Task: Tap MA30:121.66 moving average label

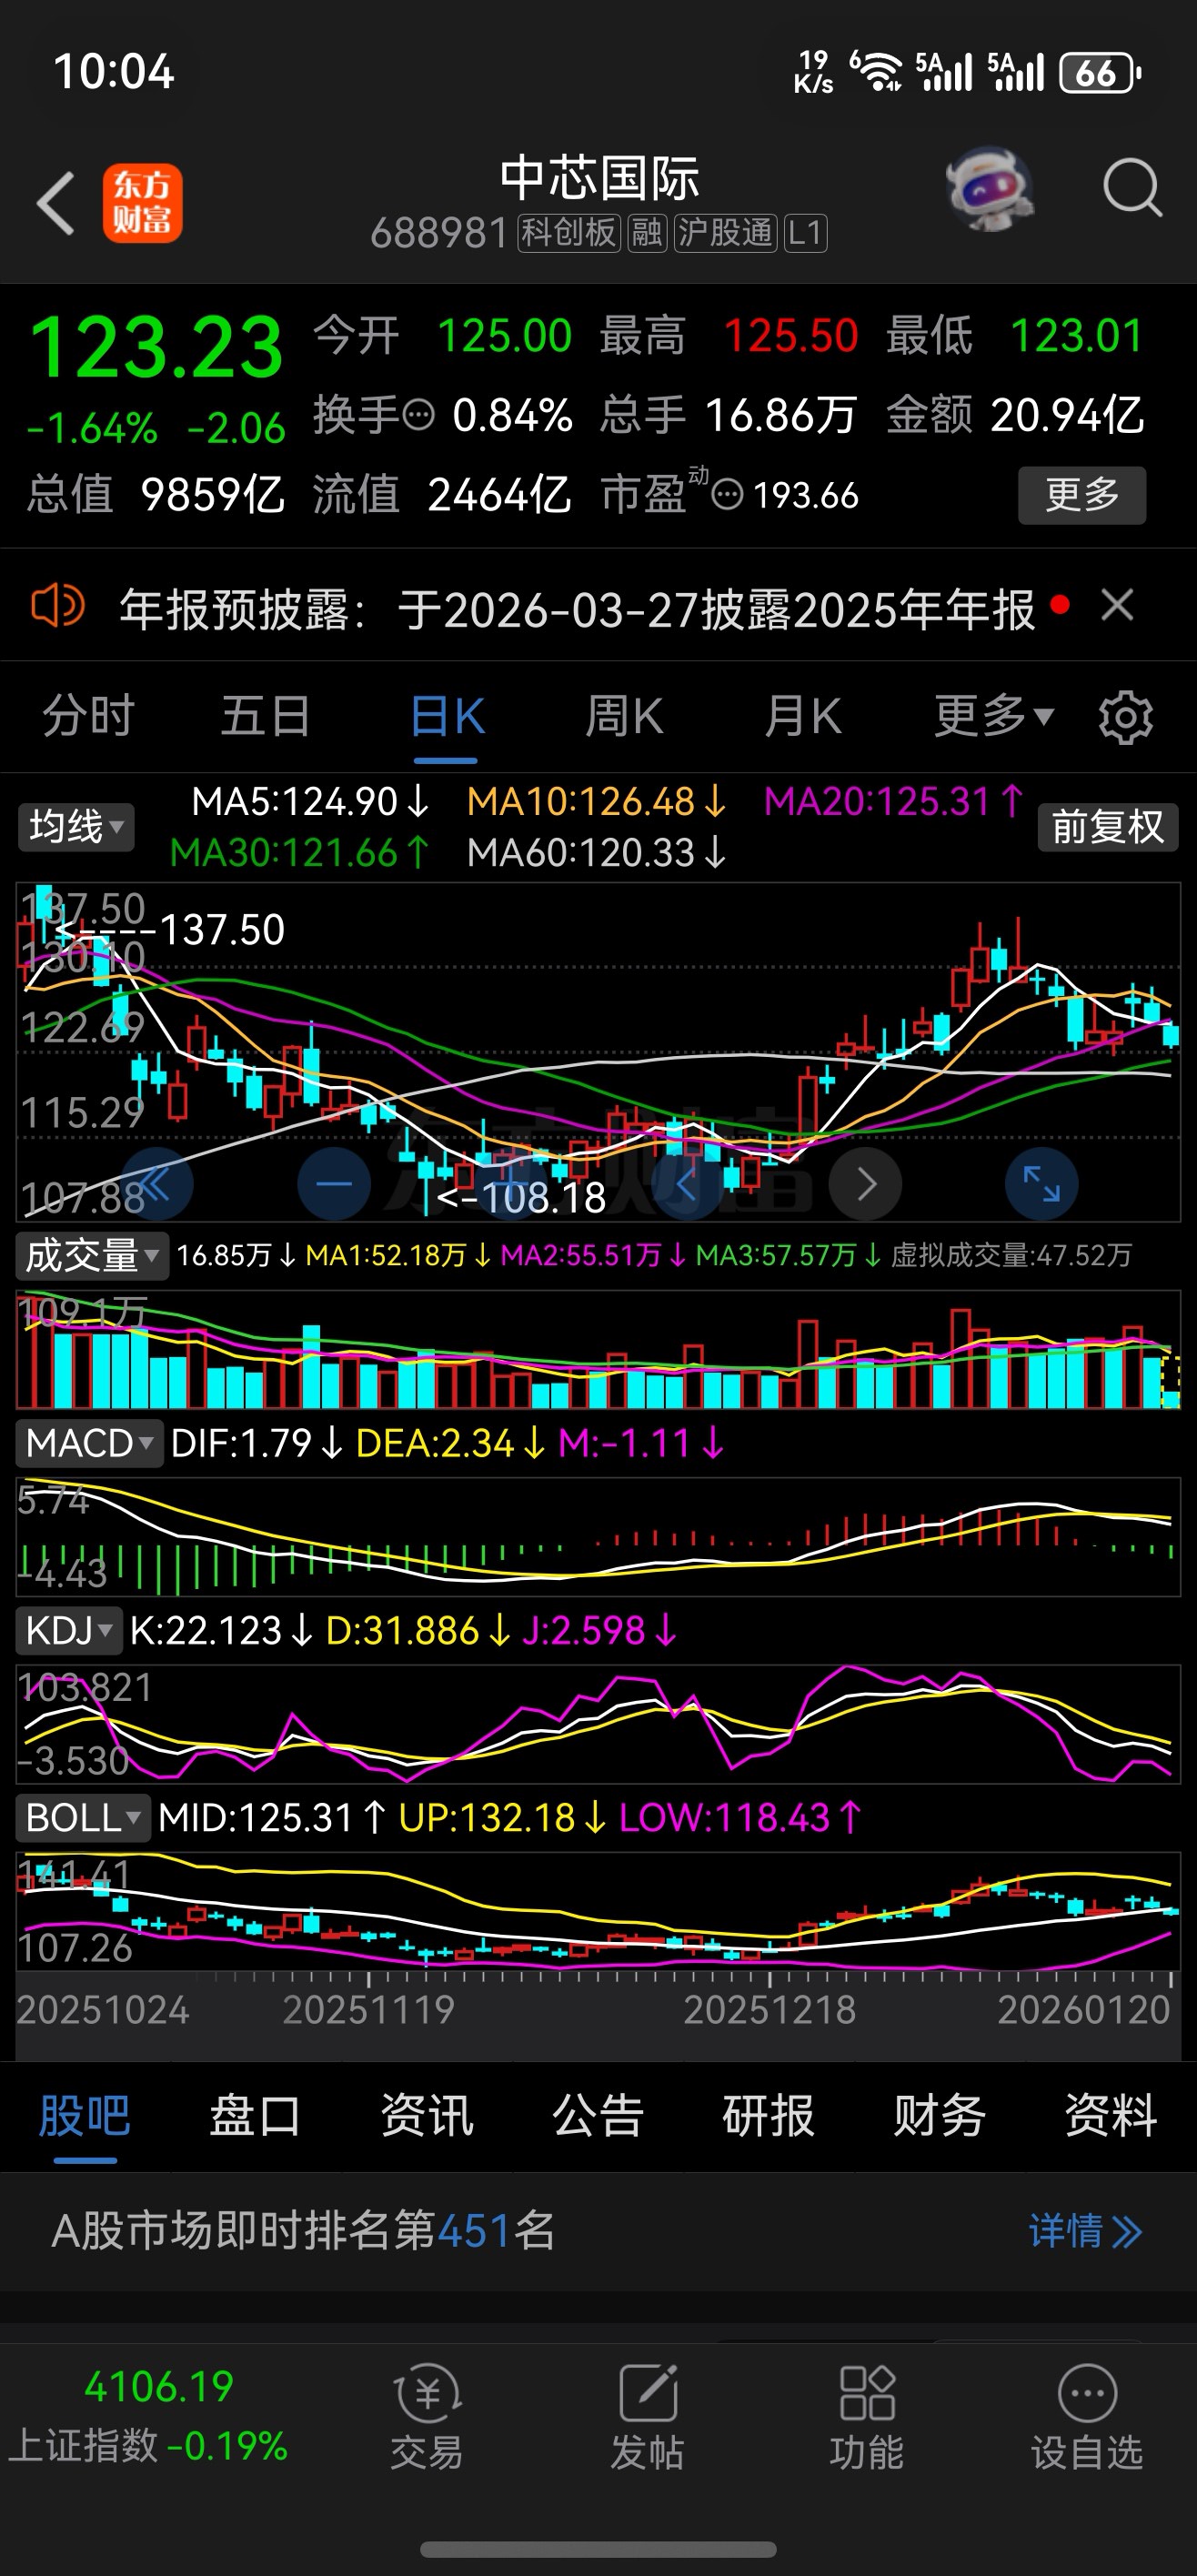Action: (x=300, y=853)
